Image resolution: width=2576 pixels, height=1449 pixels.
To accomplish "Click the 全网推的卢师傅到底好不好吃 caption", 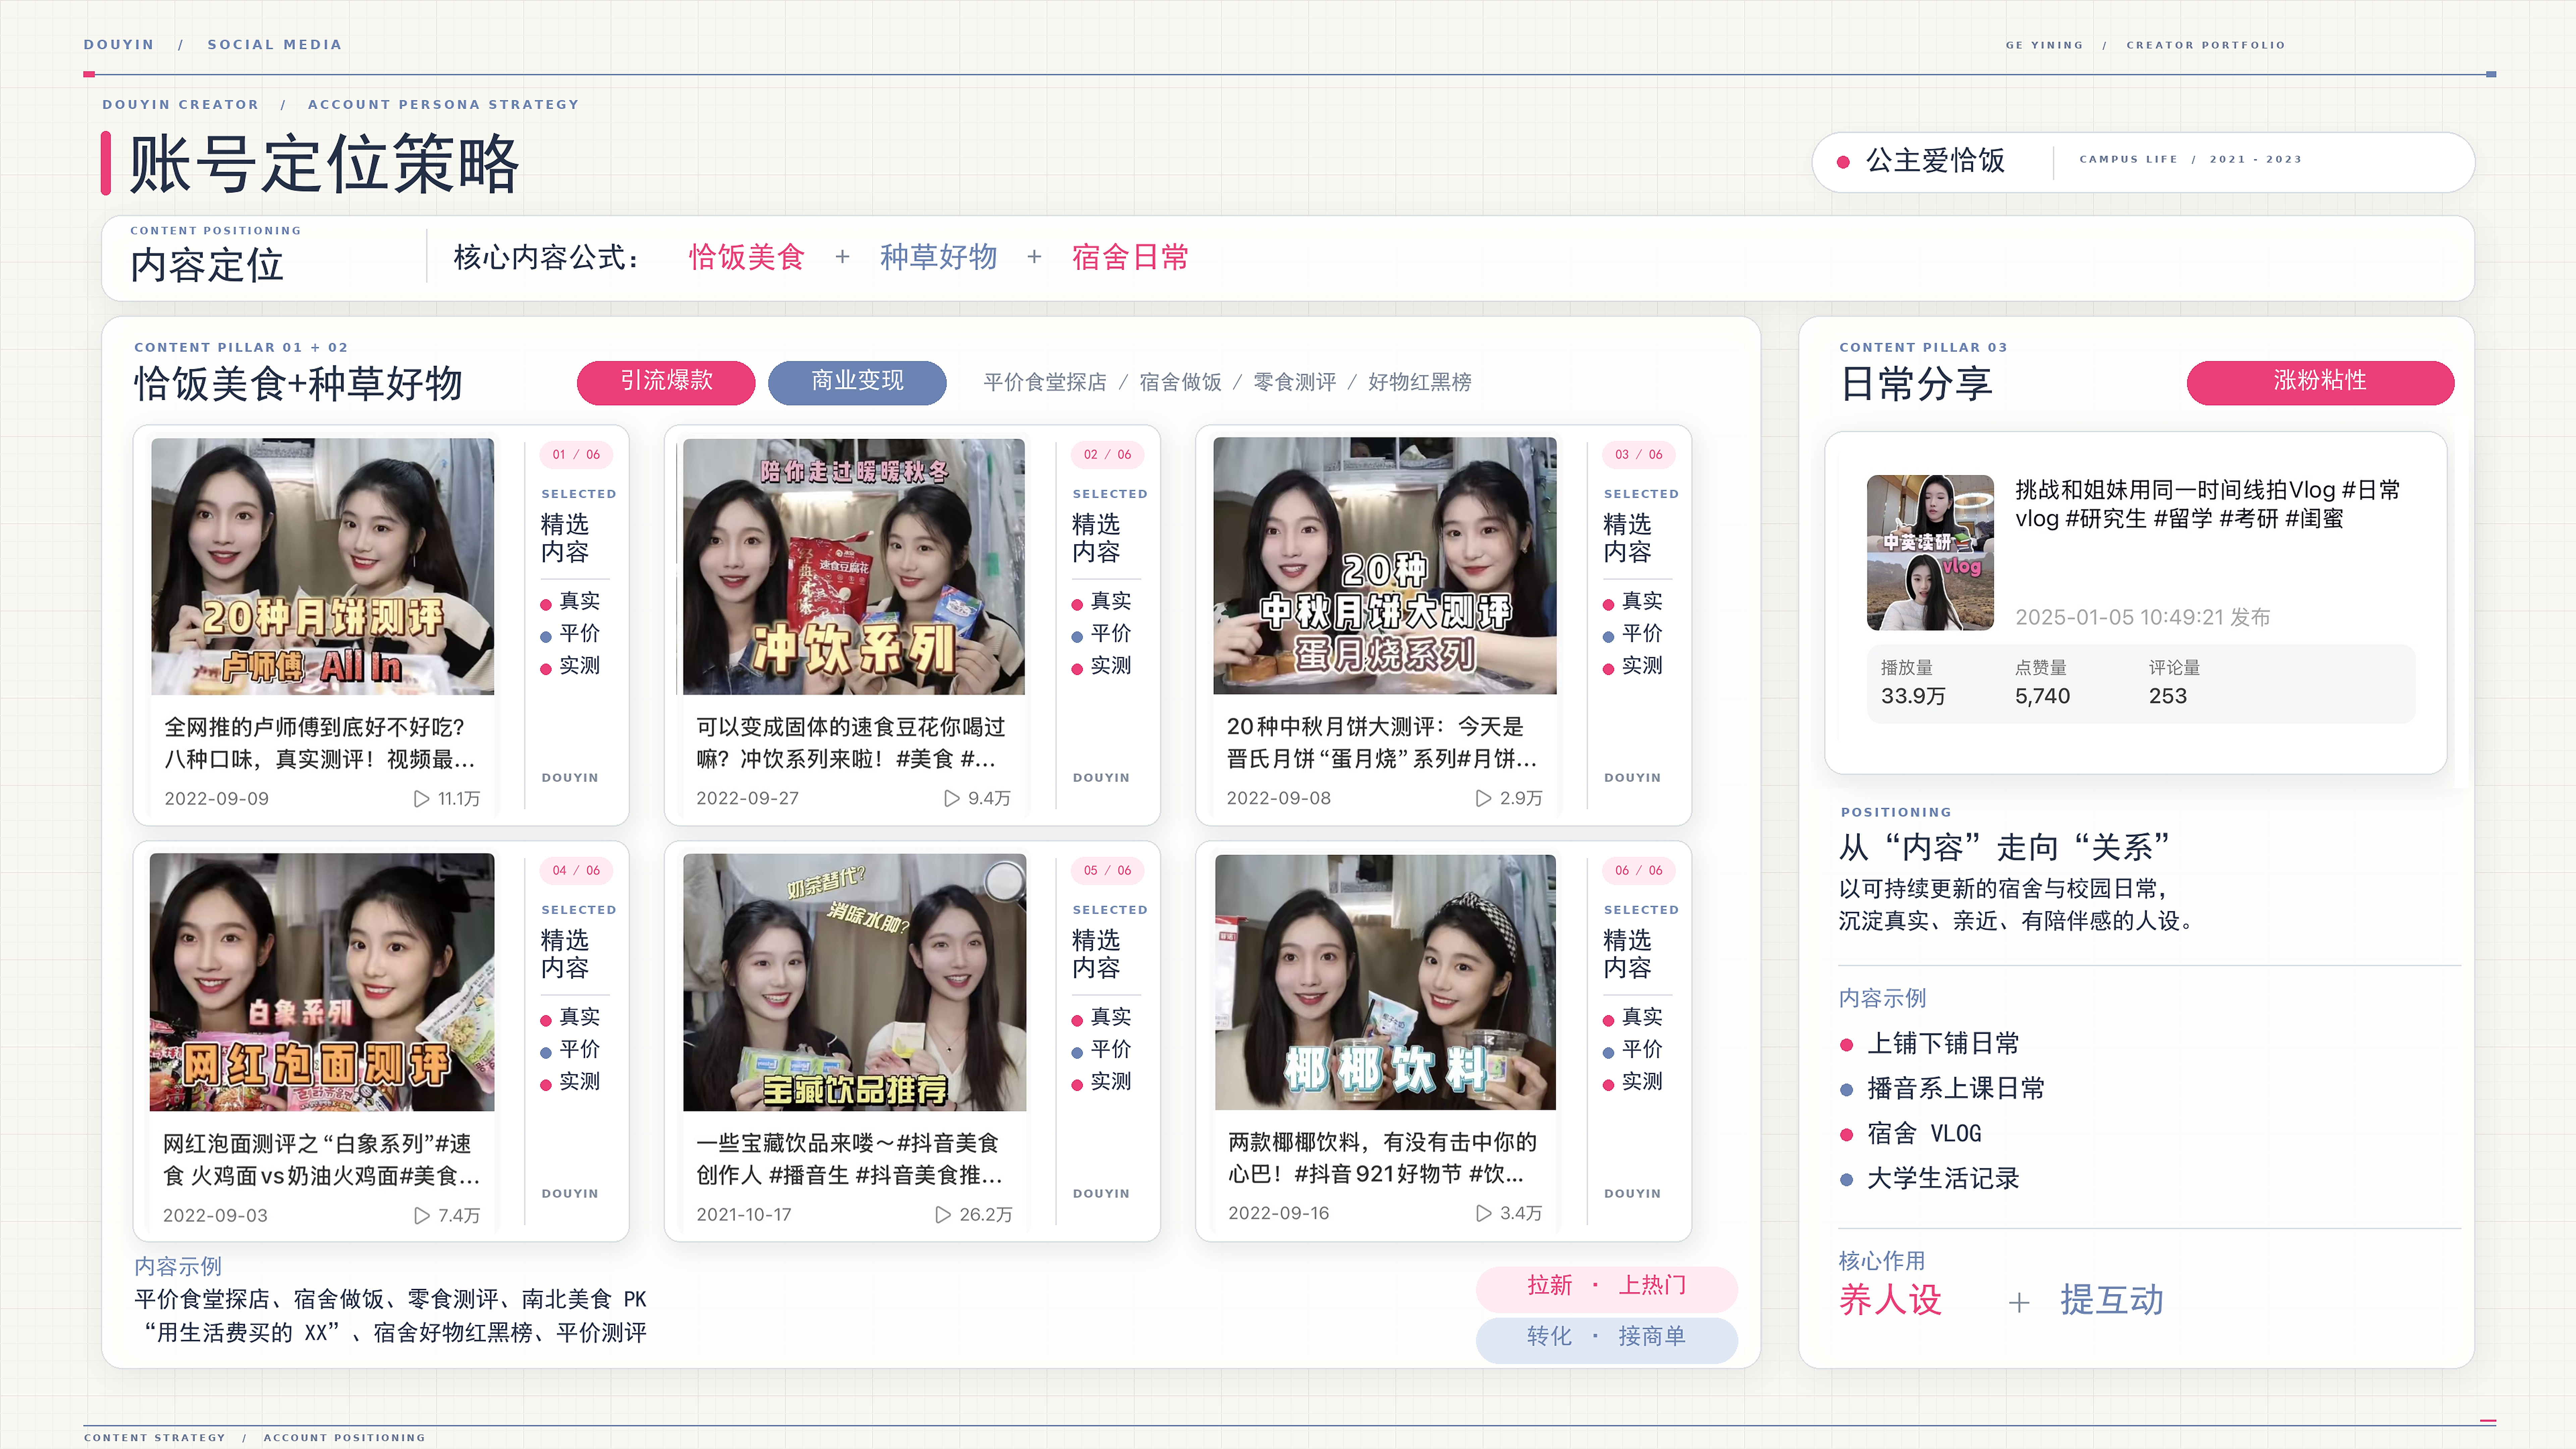I will (x=320, y=743).
